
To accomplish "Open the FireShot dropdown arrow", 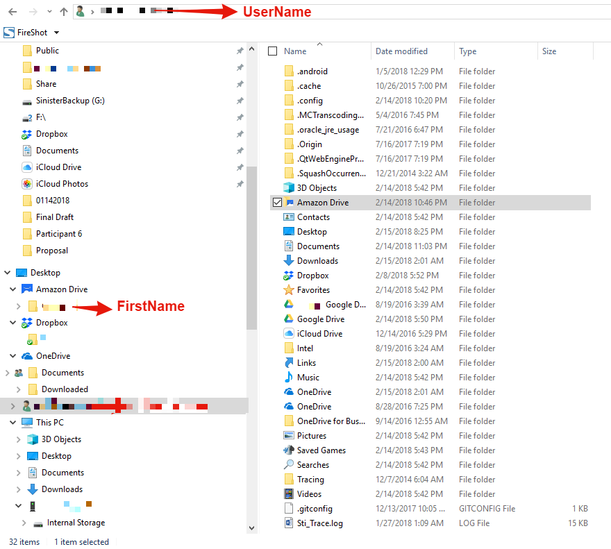I will click(x=56, y=32).
